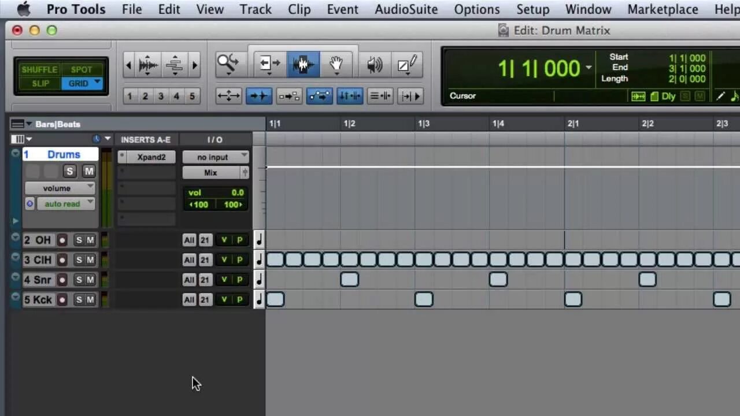Select the Scrubber speaker tool
This screenshot has width=740, height=416.
[x=374, y=65]
